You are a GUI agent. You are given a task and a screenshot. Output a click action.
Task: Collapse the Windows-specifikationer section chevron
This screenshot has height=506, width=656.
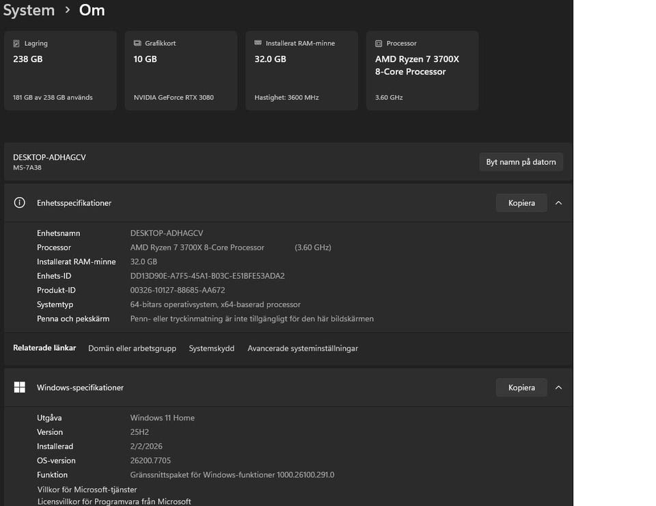coord(558,388)
